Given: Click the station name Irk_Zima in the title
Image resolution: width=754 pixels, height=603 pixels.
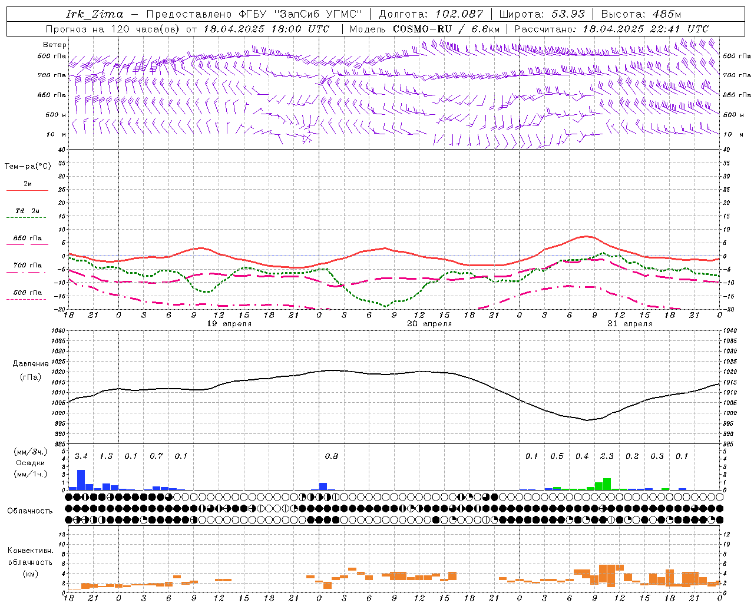Looking at the screenshot, I should coord(95,14).
